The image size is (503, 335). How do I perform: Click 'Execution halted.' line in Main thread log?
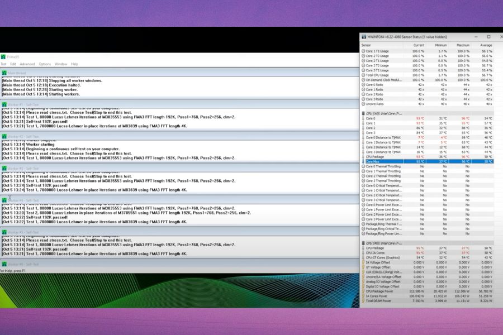pos(41,85)
